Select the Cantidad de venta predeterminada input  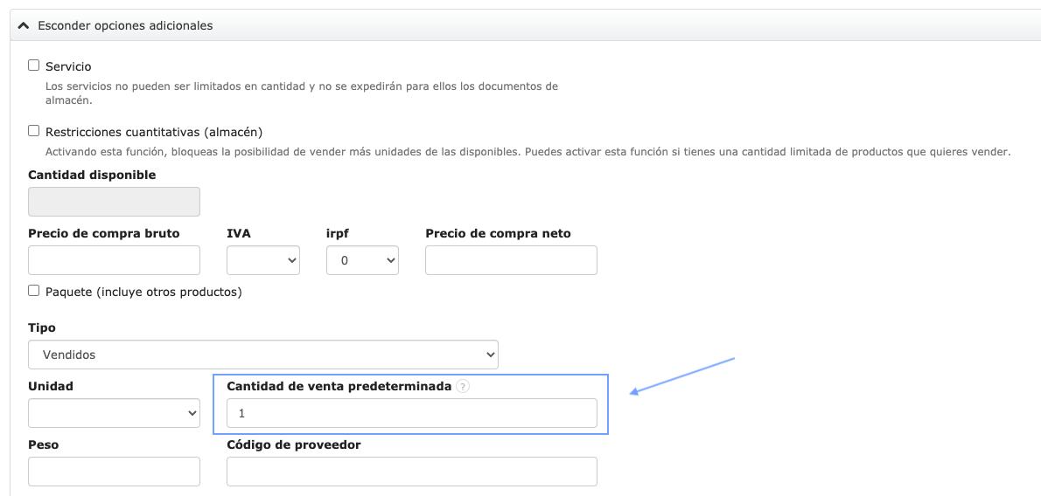coord(411,413)
